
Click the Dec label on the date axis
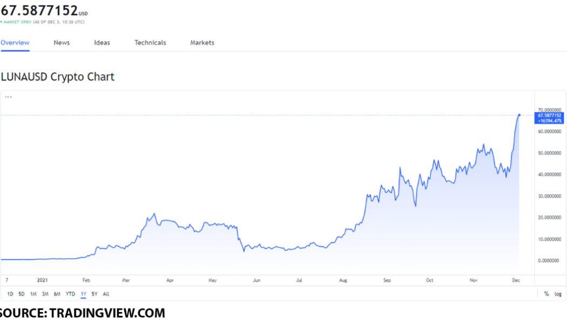click(x=516, y=280)
